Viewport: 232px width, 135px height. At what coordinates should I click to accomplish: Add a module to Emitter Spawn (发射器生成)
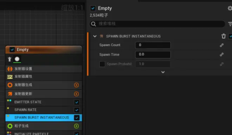[76, 85]
